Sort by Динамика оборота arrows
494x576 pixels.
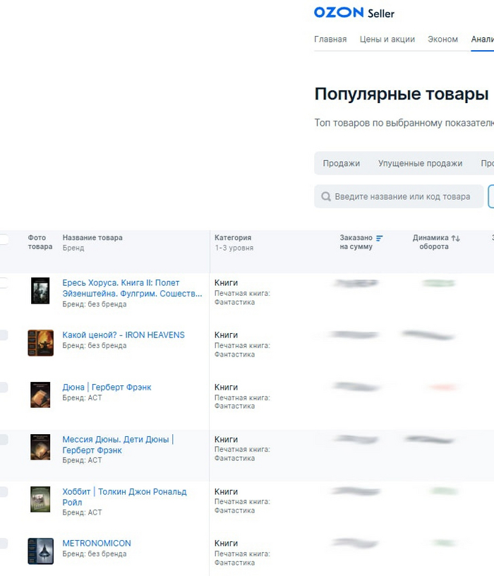point(455,238)
